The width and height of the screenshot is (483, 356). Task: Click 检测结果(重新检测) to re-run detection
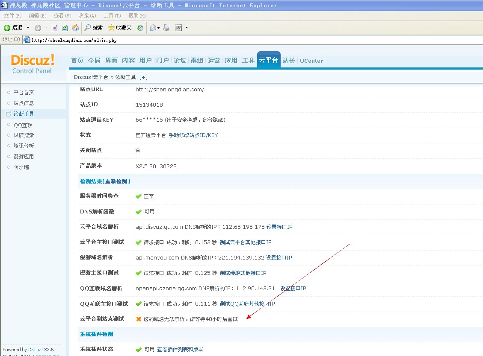pyautogui.click(x=105, y=181)
